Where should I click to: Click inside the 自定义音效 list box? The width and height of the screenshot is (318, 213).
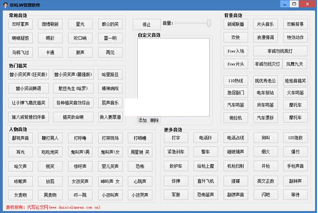click(173, 77)
